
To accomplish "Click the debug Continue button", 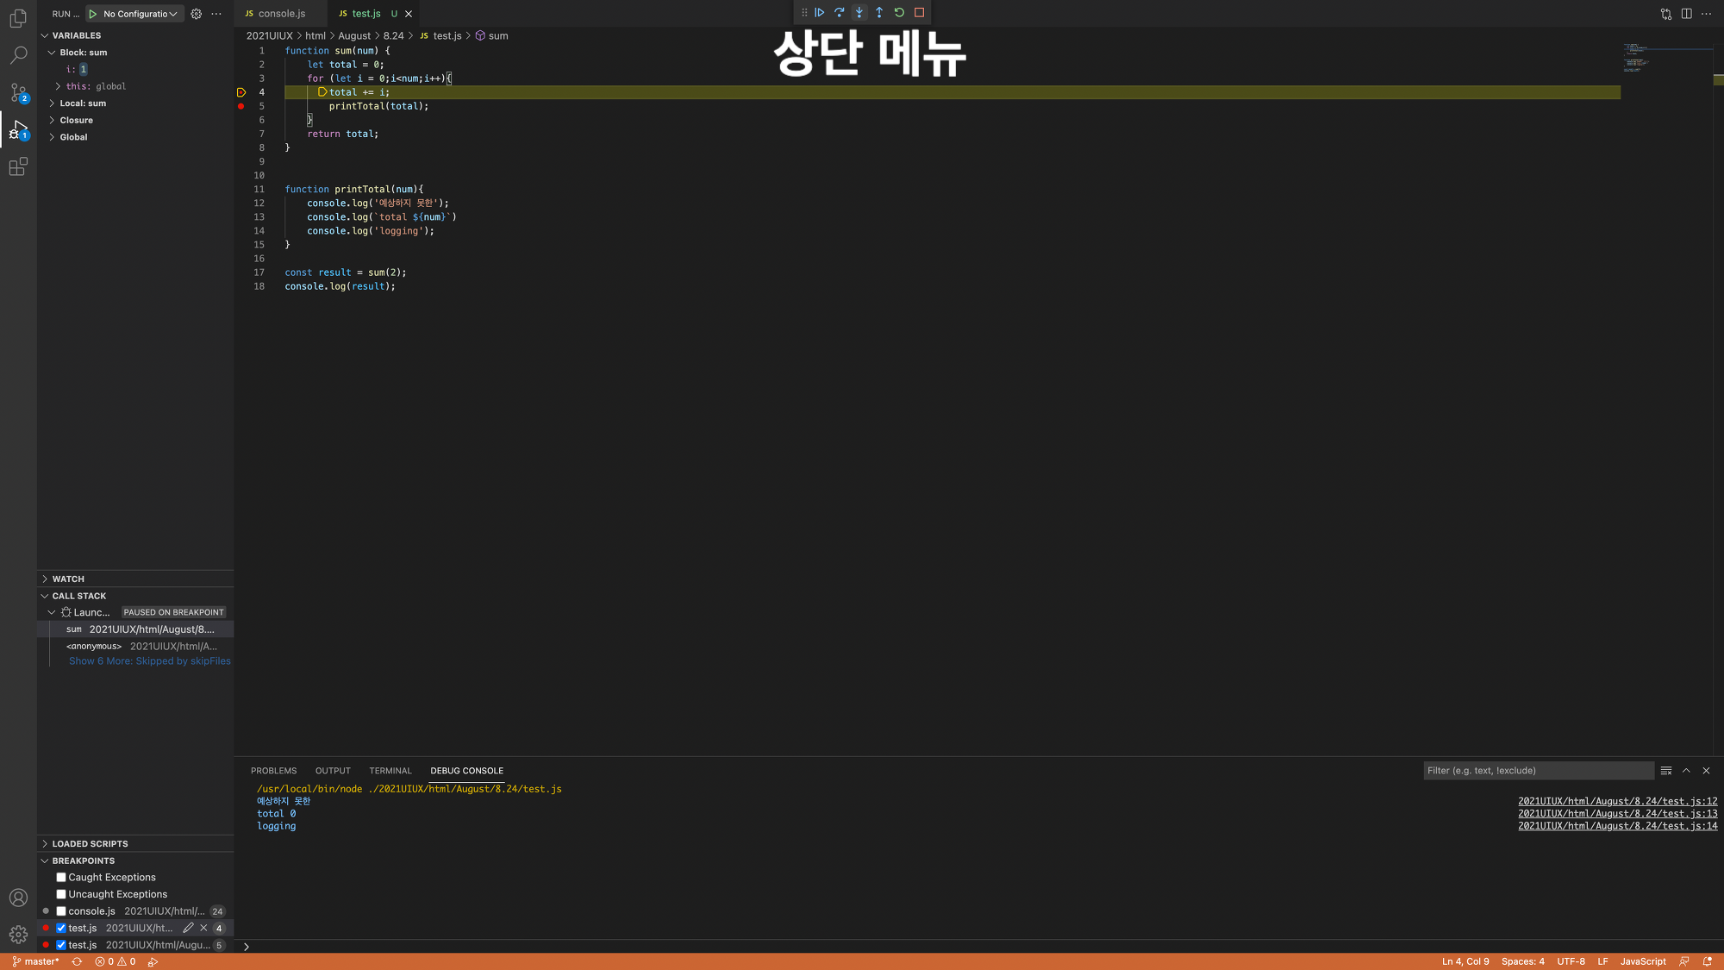I will click(x=819, y=13).
